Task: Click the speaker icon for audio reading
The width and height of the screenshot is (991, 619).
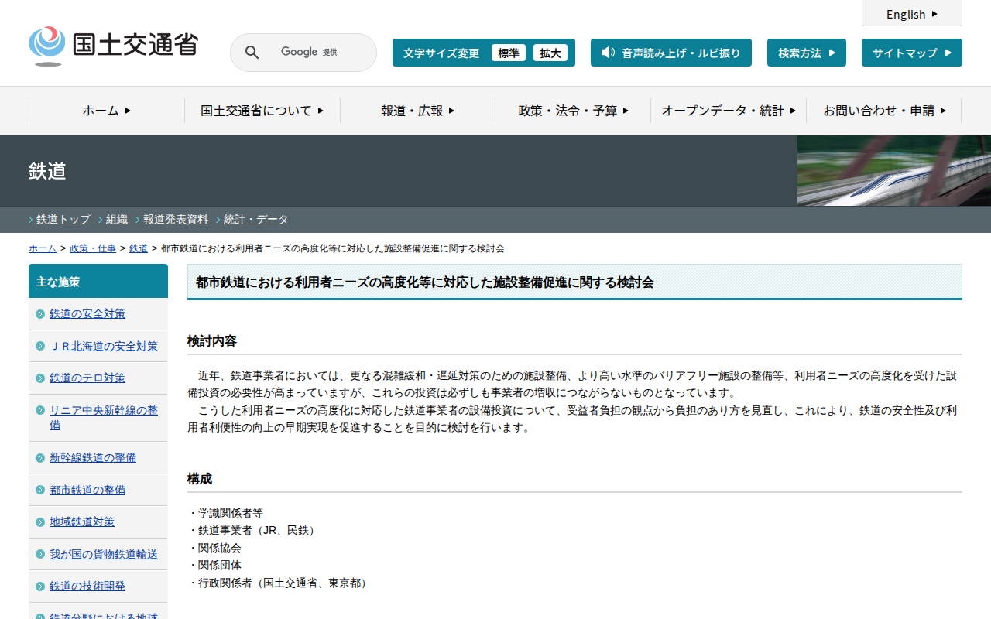Action: tap(608, 53)
